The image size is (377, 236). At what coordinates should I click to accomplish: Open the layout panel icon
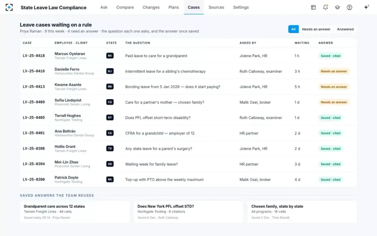[313, 7]
